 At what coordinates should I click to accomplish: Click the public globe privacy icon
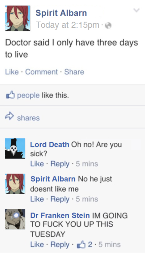[108, 25]
